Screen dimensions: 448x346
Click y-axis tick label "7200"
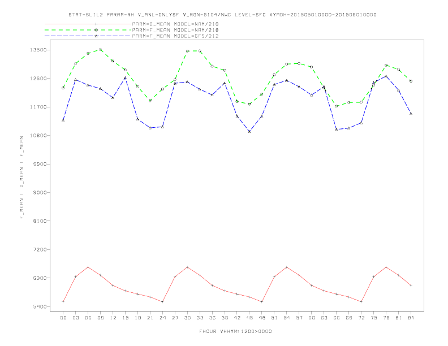pyautogui.click(x=40, y=249)
